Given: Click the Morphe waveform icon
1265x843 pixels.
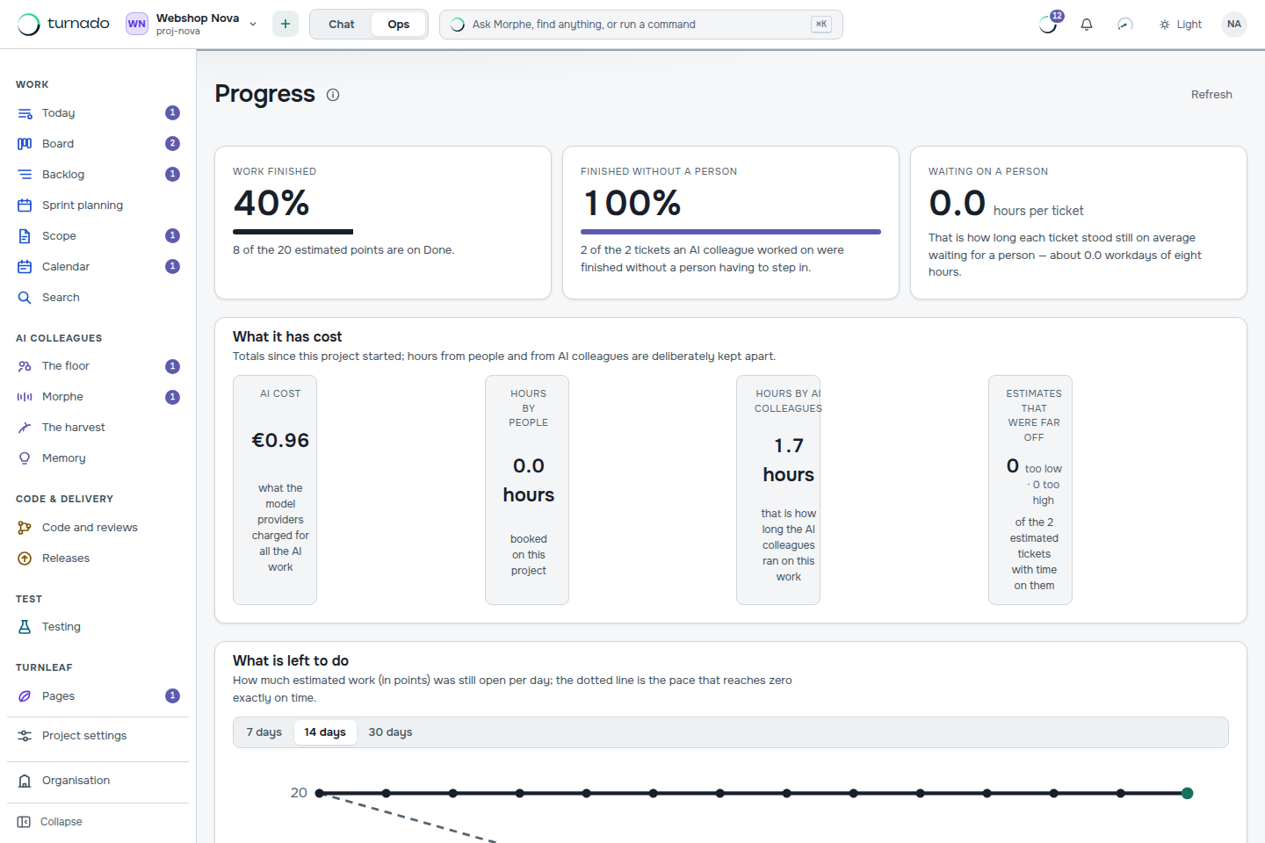Looking at the screenshot, I should point(25,397).
